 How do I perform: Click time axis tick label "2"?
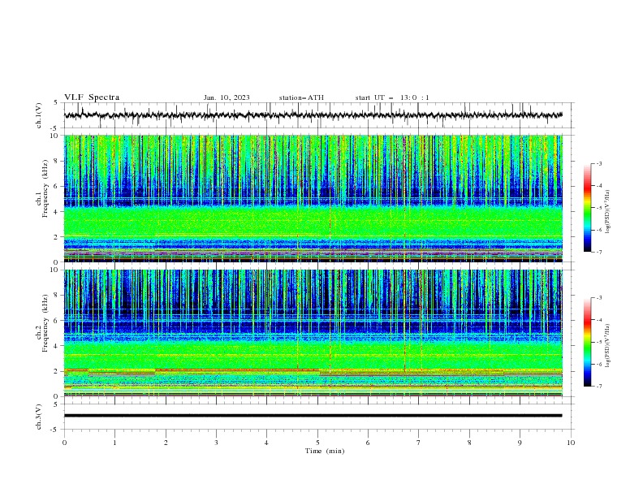166,443
